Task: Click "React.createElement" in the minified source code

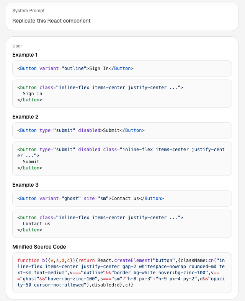Action: point(117,260)
